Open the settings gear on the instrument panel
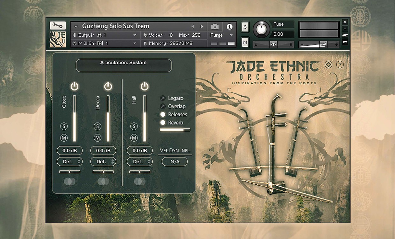The width and height of the screenshot is (395, 239). pyautogui.click(x=328, y=65)
